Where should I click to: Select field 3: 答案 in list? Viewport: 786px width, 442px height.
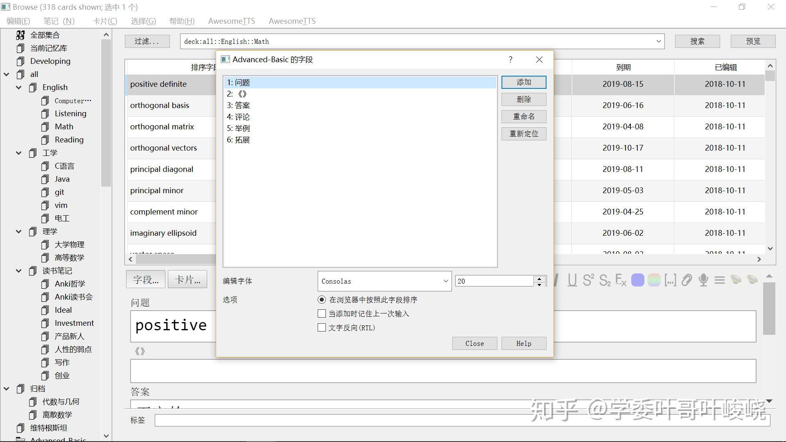point(360,106)
